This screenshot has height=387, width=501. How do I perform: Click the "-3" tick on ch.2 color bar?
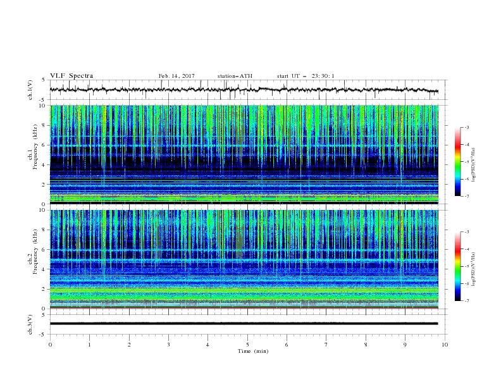[x=467, y=232]
